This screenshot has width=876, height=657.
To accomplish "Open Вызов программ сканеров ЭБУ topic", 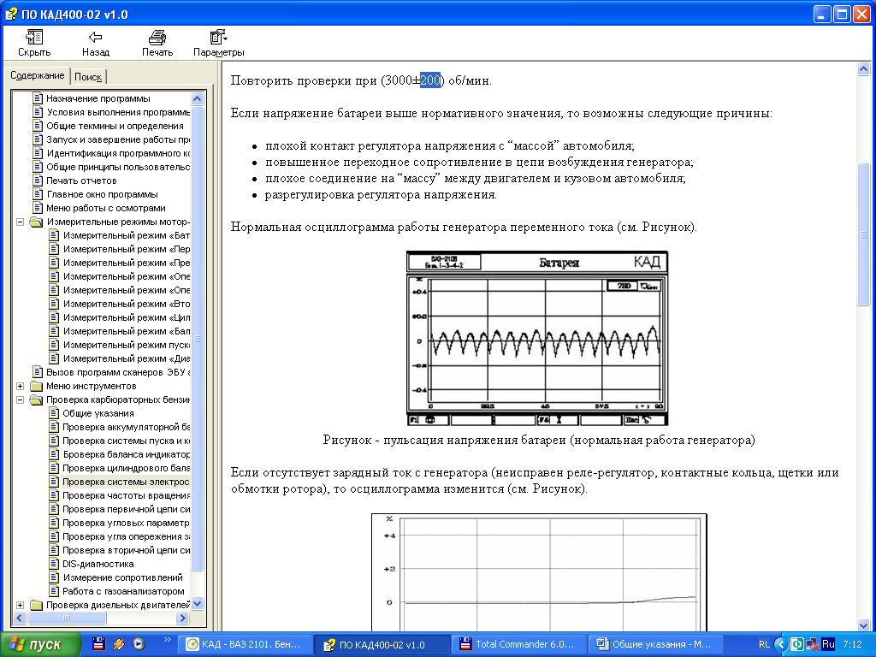I will (118, 372).
